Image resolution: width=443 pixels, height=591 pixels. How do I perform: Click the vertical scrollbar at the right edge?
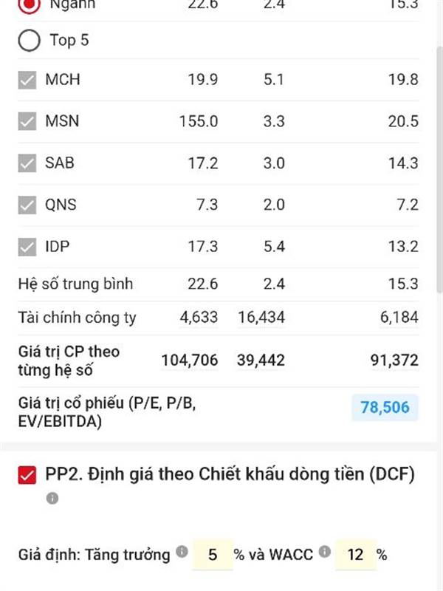[x=439, y=170]
